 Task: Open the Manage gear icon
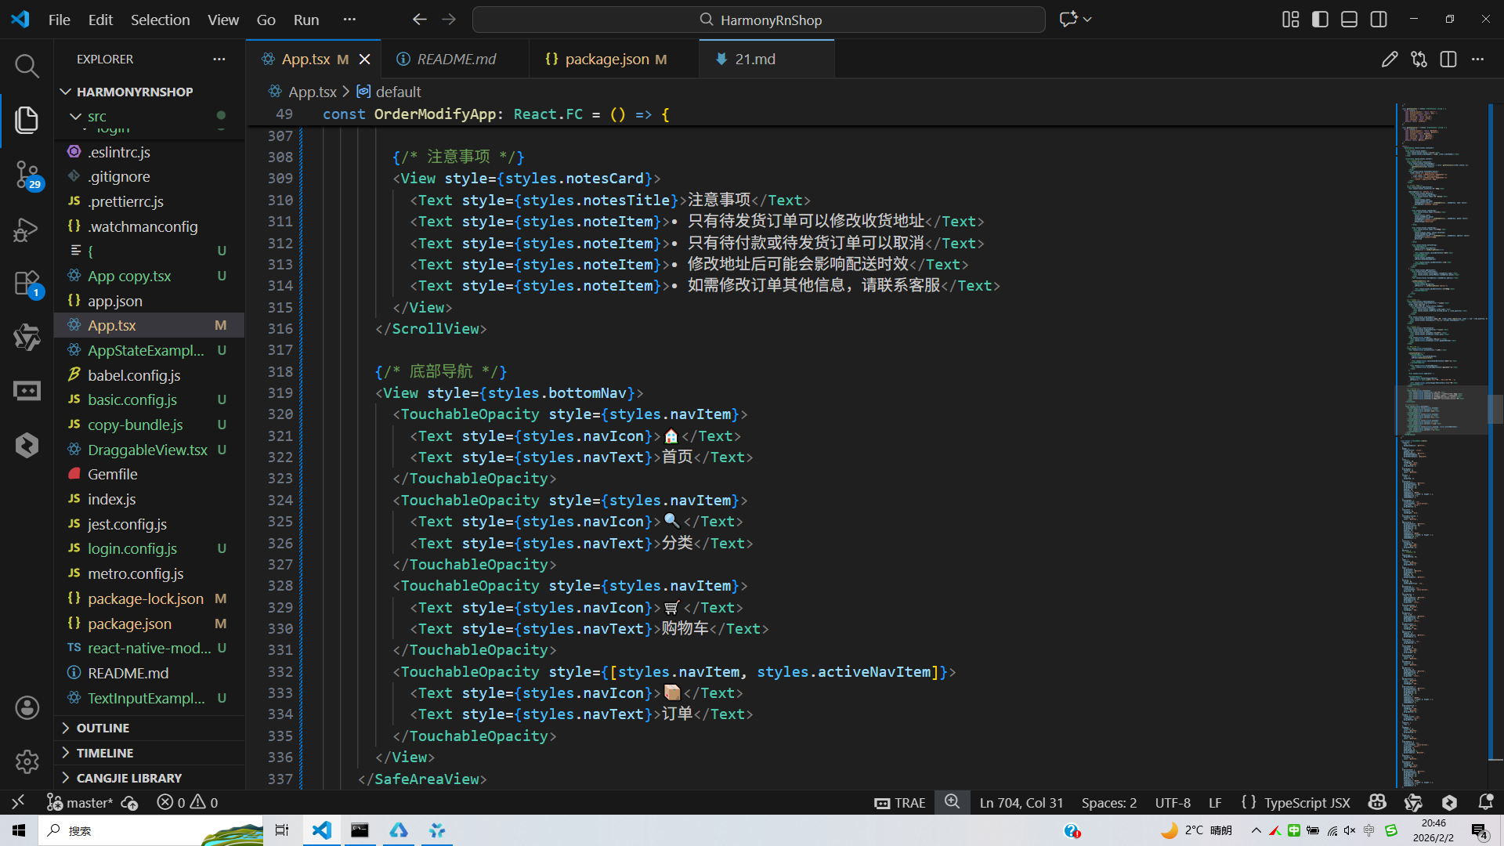point(27,761)
